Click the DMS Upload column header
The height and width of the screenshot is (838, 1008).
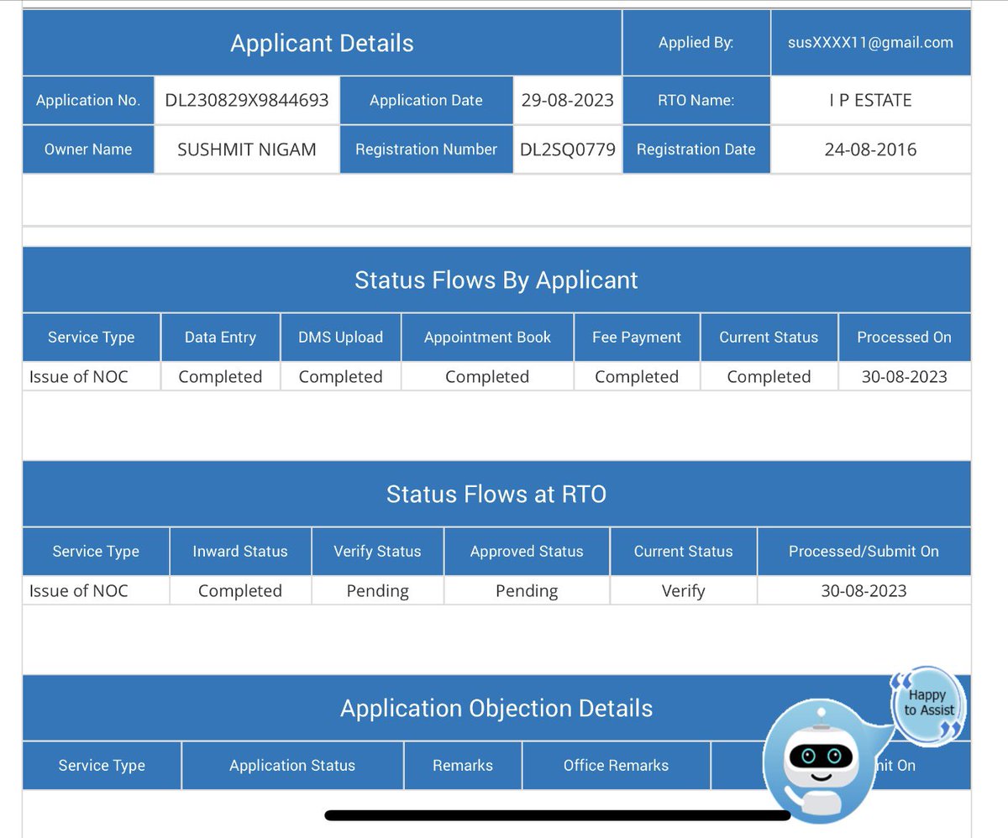pyautogui.click(x=341, y=337)
